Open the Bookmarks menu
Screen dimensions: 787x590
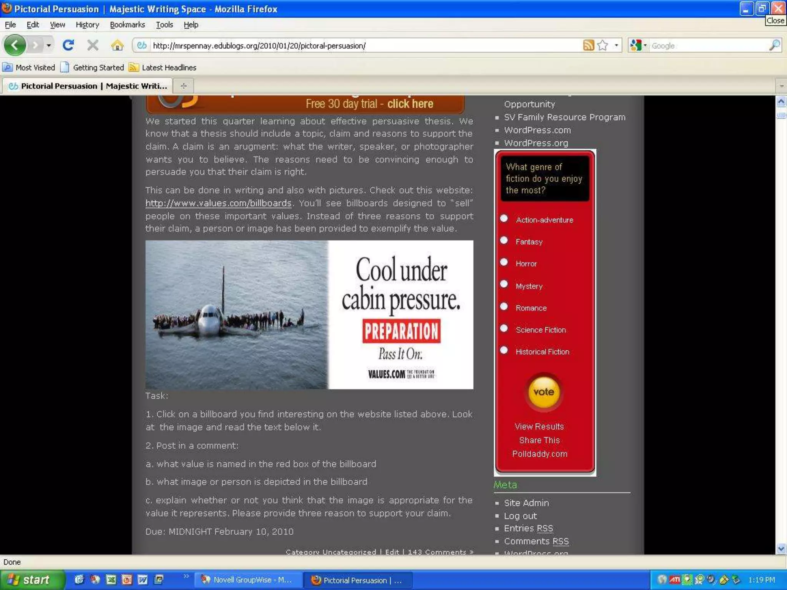coord(127,25)
